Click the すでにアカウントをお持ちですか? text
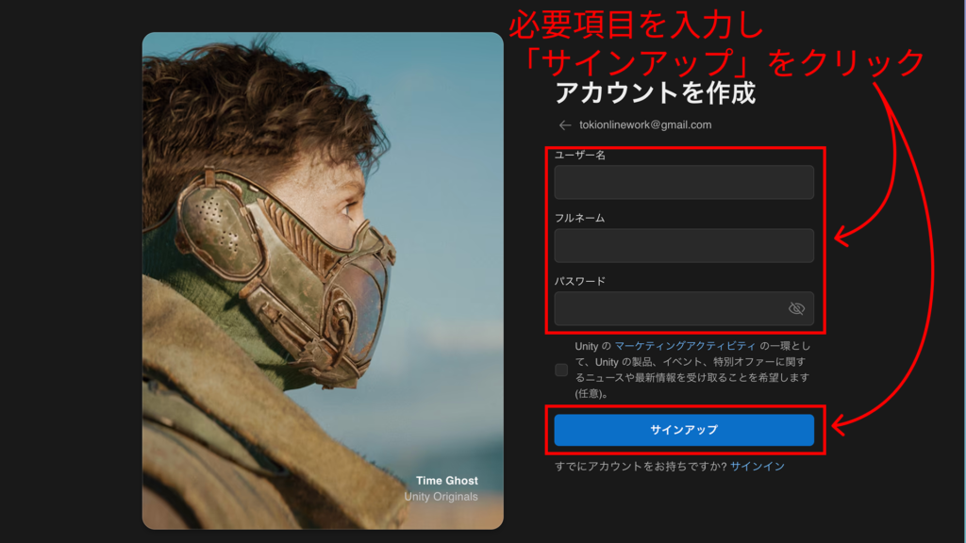This screenshot has height=543, width=966. (x=641, y=467)
